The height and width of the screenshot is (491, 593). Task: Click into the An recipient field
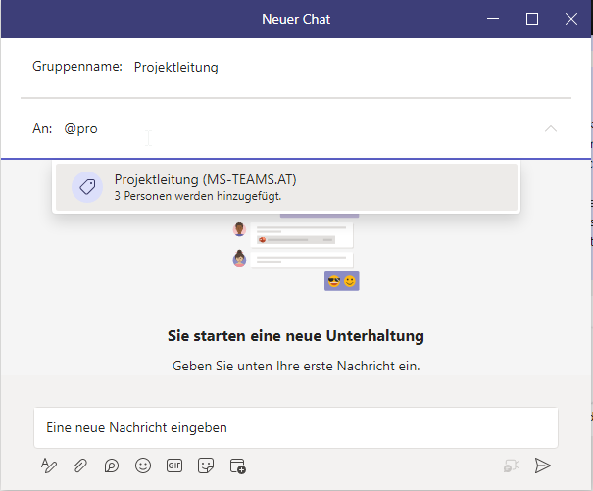coord(299,129)
